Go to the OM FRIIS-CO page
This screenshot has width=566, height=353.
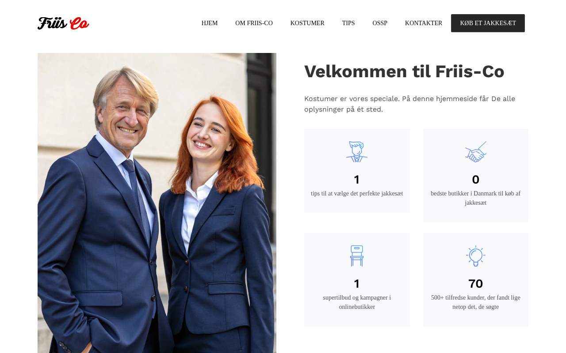click(x=254, y=23)
